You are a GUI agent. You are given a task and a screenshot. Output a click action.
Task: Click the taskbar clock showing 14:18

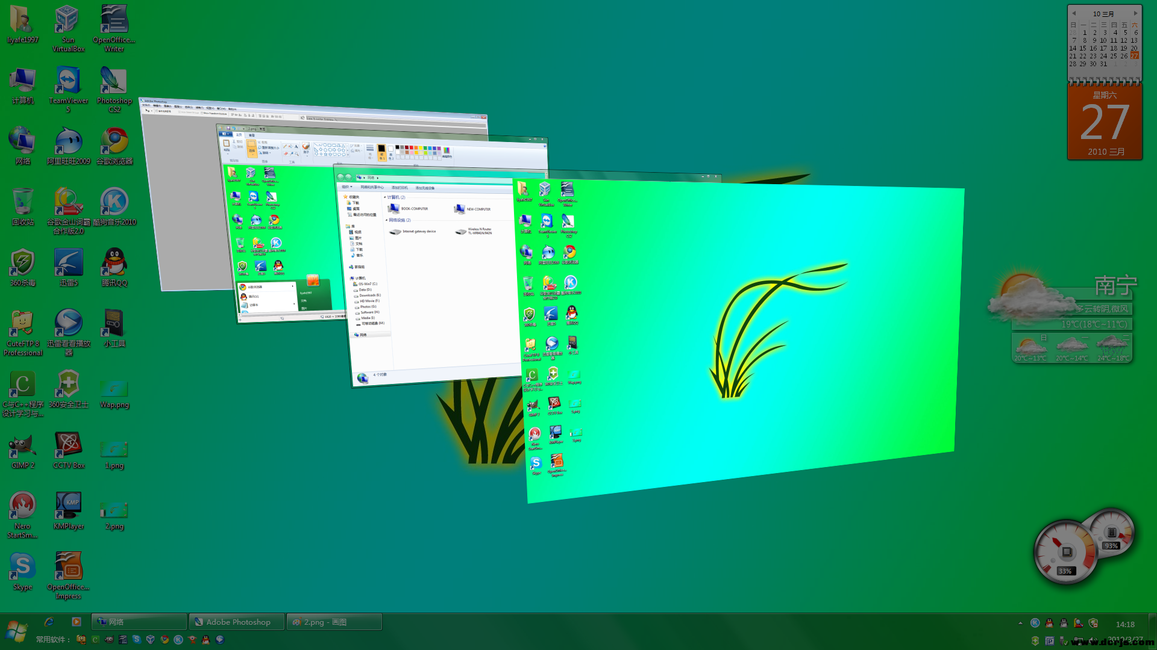click(x=1124, y=624)
